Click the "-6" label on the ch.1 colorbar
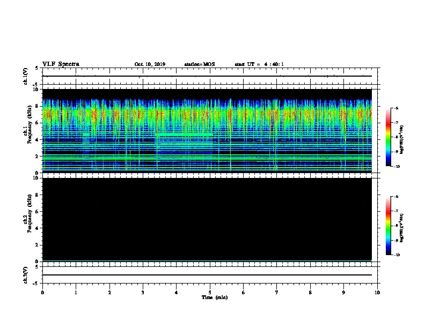Image resolution: width=425 pixels, height=328 pixels. coord(396,108)
